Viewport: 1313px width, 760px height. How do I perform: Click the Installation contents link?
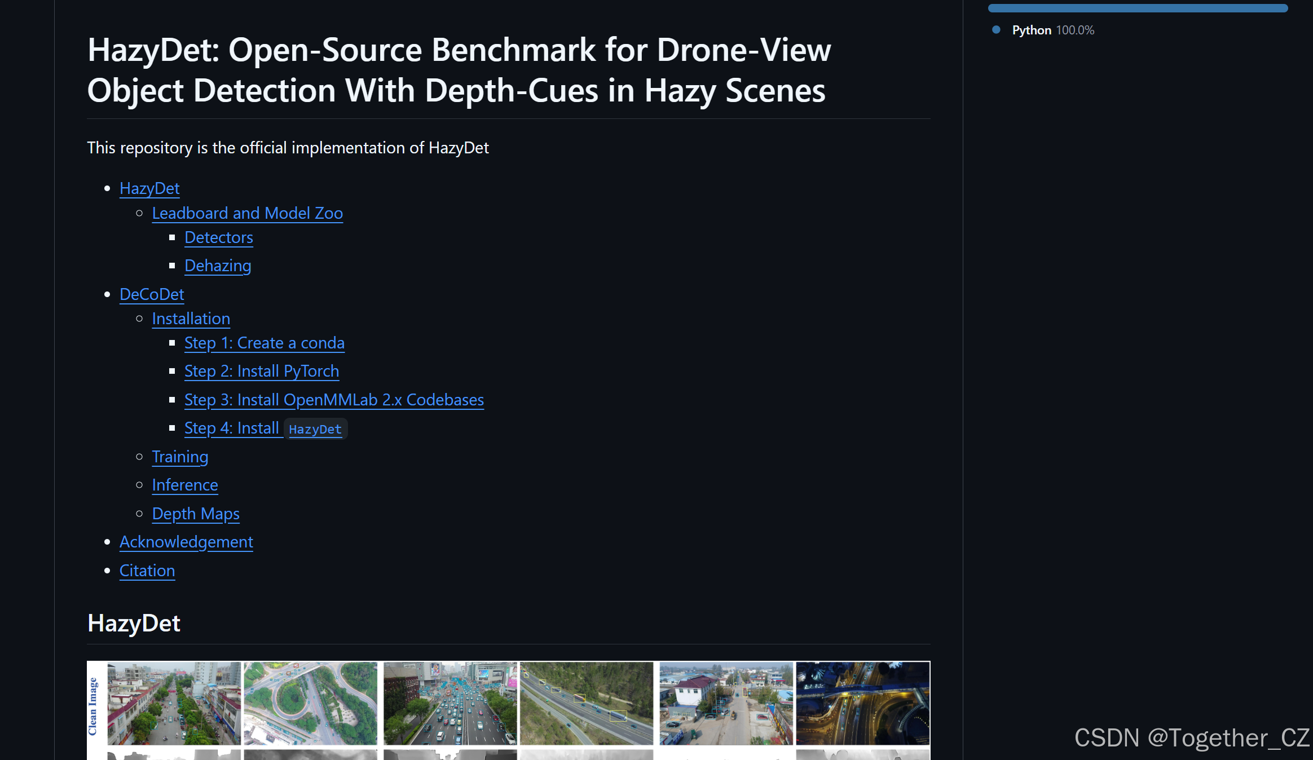[191, 319]
